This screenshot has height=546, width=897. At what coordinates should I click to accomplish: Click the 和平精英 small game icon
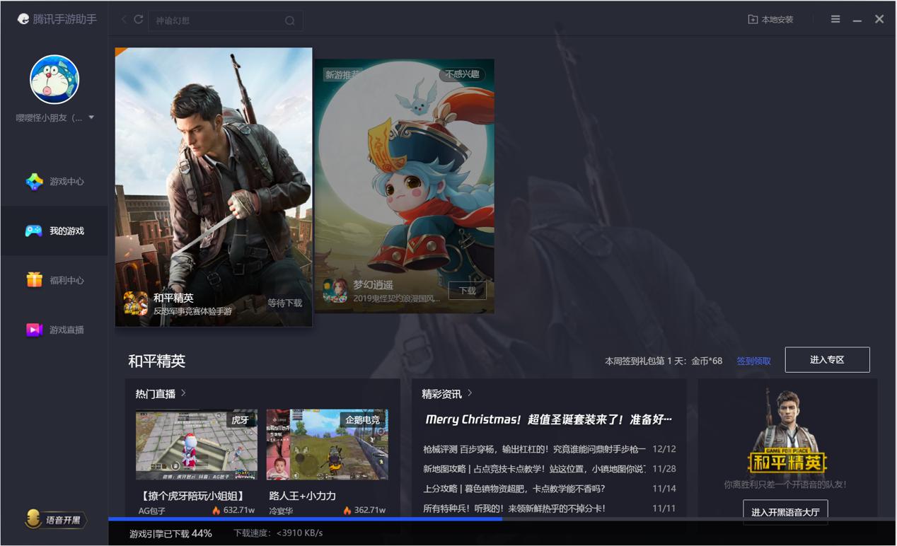tap(136, 303)
